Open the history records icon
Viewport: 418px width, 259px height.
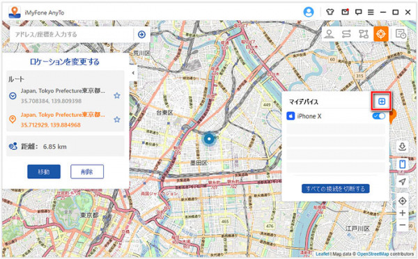click(401, 34)
